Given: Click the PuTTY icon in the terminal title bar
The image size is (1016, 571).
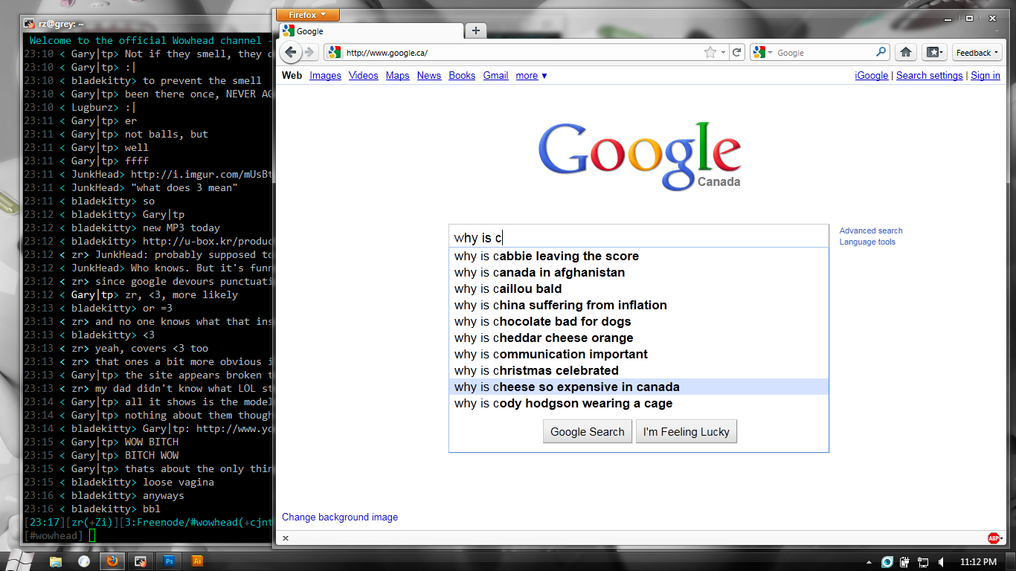Looking at the screenshot, I should tap(29, 24).
